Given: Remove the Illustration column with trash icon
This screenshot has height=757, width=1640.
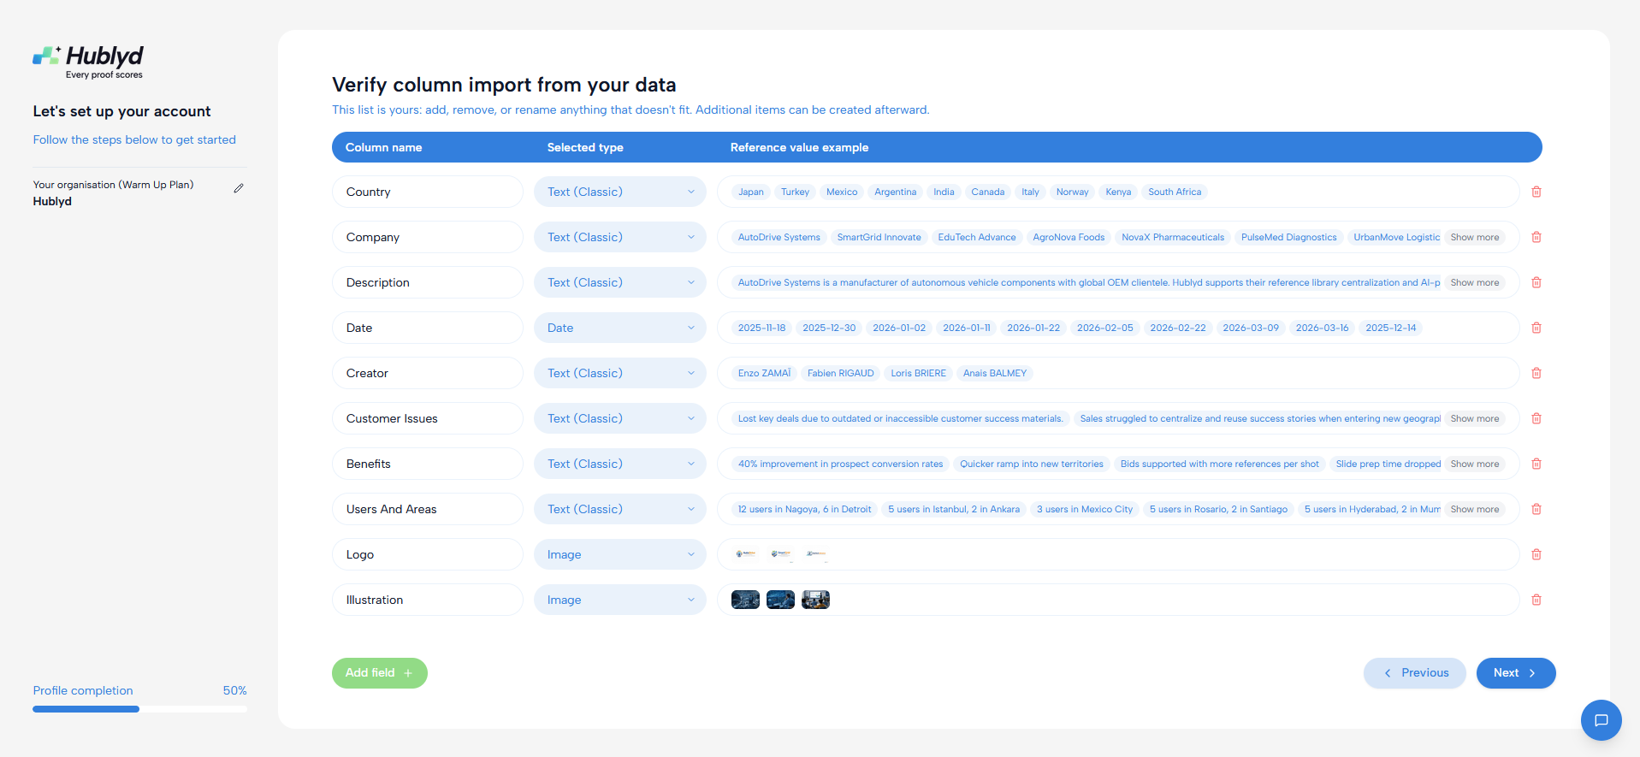Looking at the screenshot, I should click(1536, 600).
